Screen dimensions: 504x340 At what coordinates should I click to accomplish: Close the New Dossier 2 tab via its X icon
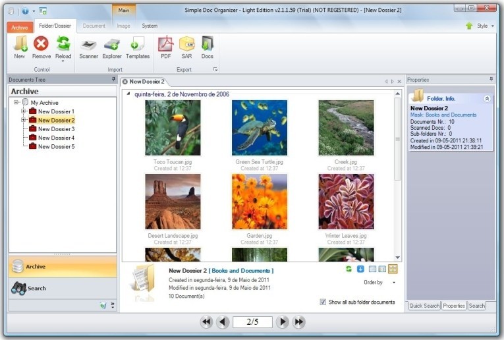pos(125,82)
